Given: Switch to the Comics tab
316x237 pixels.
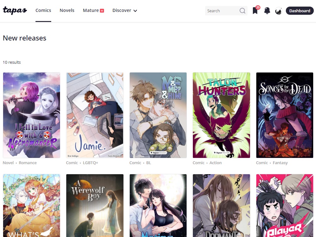Looking at the screenshot, I should pyautogui.click(x=43, y=10).
